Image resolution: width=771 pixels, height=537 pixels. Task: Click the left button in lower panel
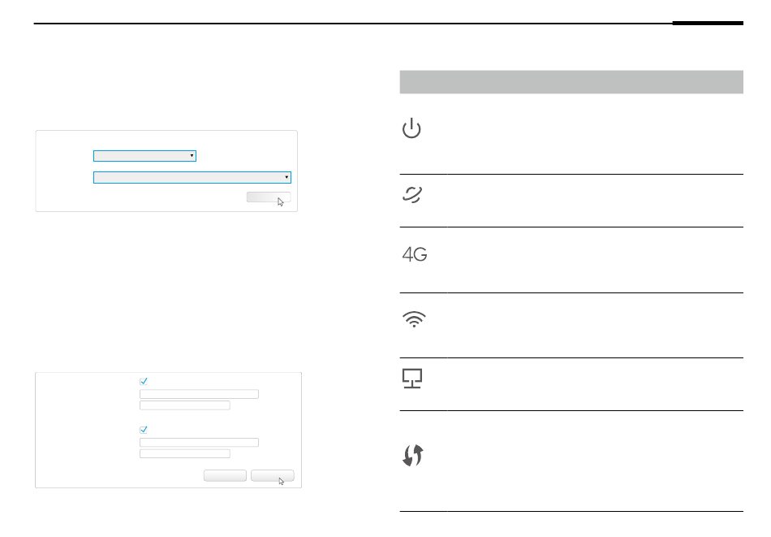225,475
